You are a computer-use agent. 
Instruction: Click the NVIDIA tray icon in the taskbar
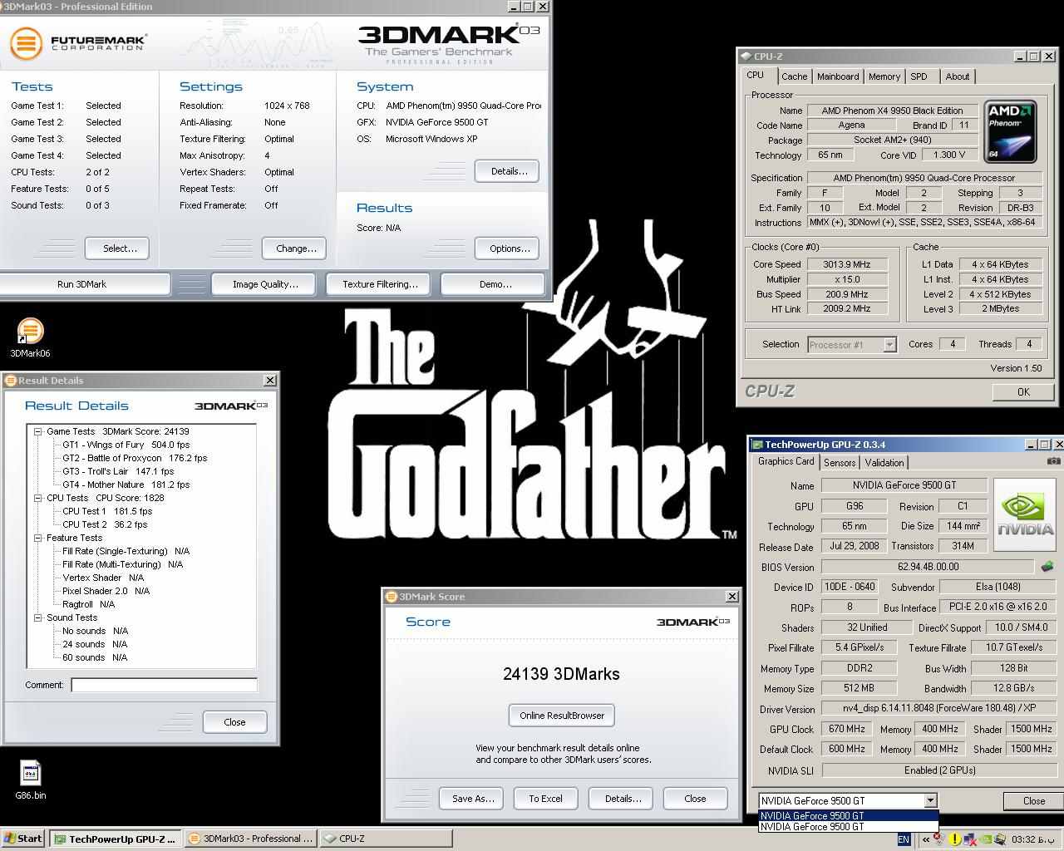click(988, 839)
